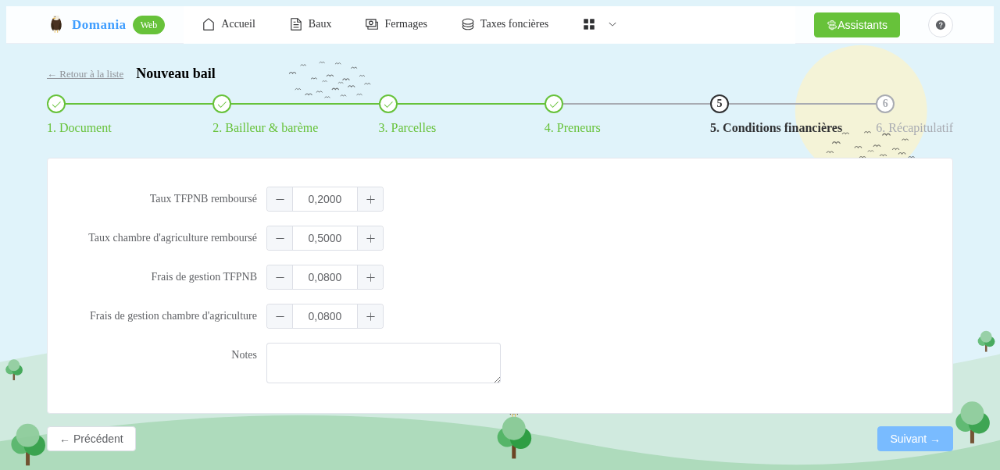Image resolution: width=1000 pixels, height=470 pixels.
Task: Click the step 6 circle in the stepper
Action: point(885,104)
